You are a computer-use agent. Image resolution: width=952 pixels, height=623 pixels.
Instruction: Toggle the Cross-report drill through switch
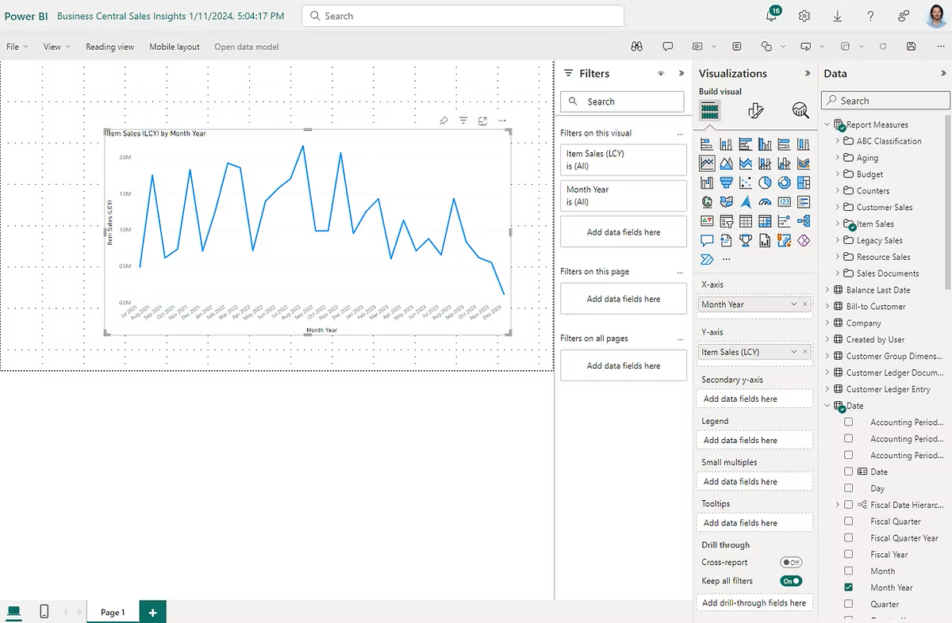(791, 562)
